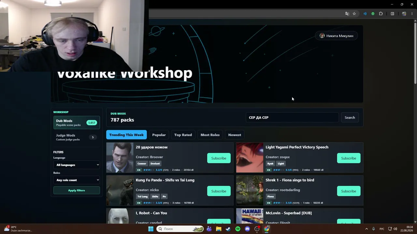Open OBS Studio from the taskbar
The height and width of the screenshot is (234, 417).
pos(257,229)
